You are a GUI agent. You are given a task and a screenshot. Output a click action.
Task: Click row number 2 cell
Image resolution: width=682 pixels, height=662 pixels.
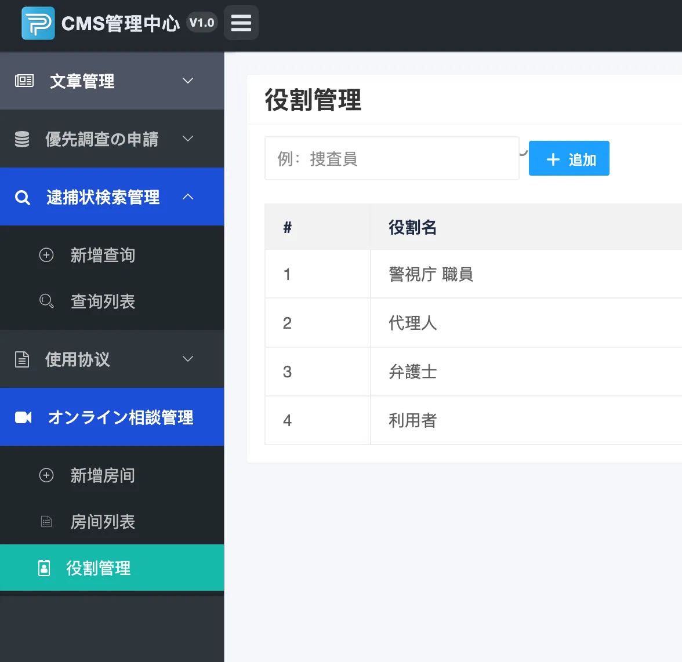(x=318, y=322)
